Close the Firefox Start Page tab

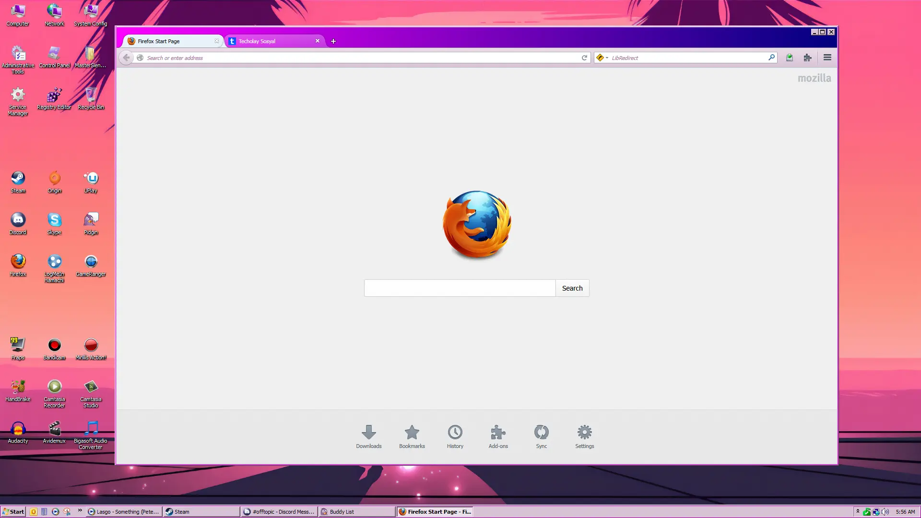(216, 41)
